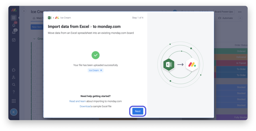Click the invite members icon
Viewport: 256px width, 131px height.
[14, 77]
